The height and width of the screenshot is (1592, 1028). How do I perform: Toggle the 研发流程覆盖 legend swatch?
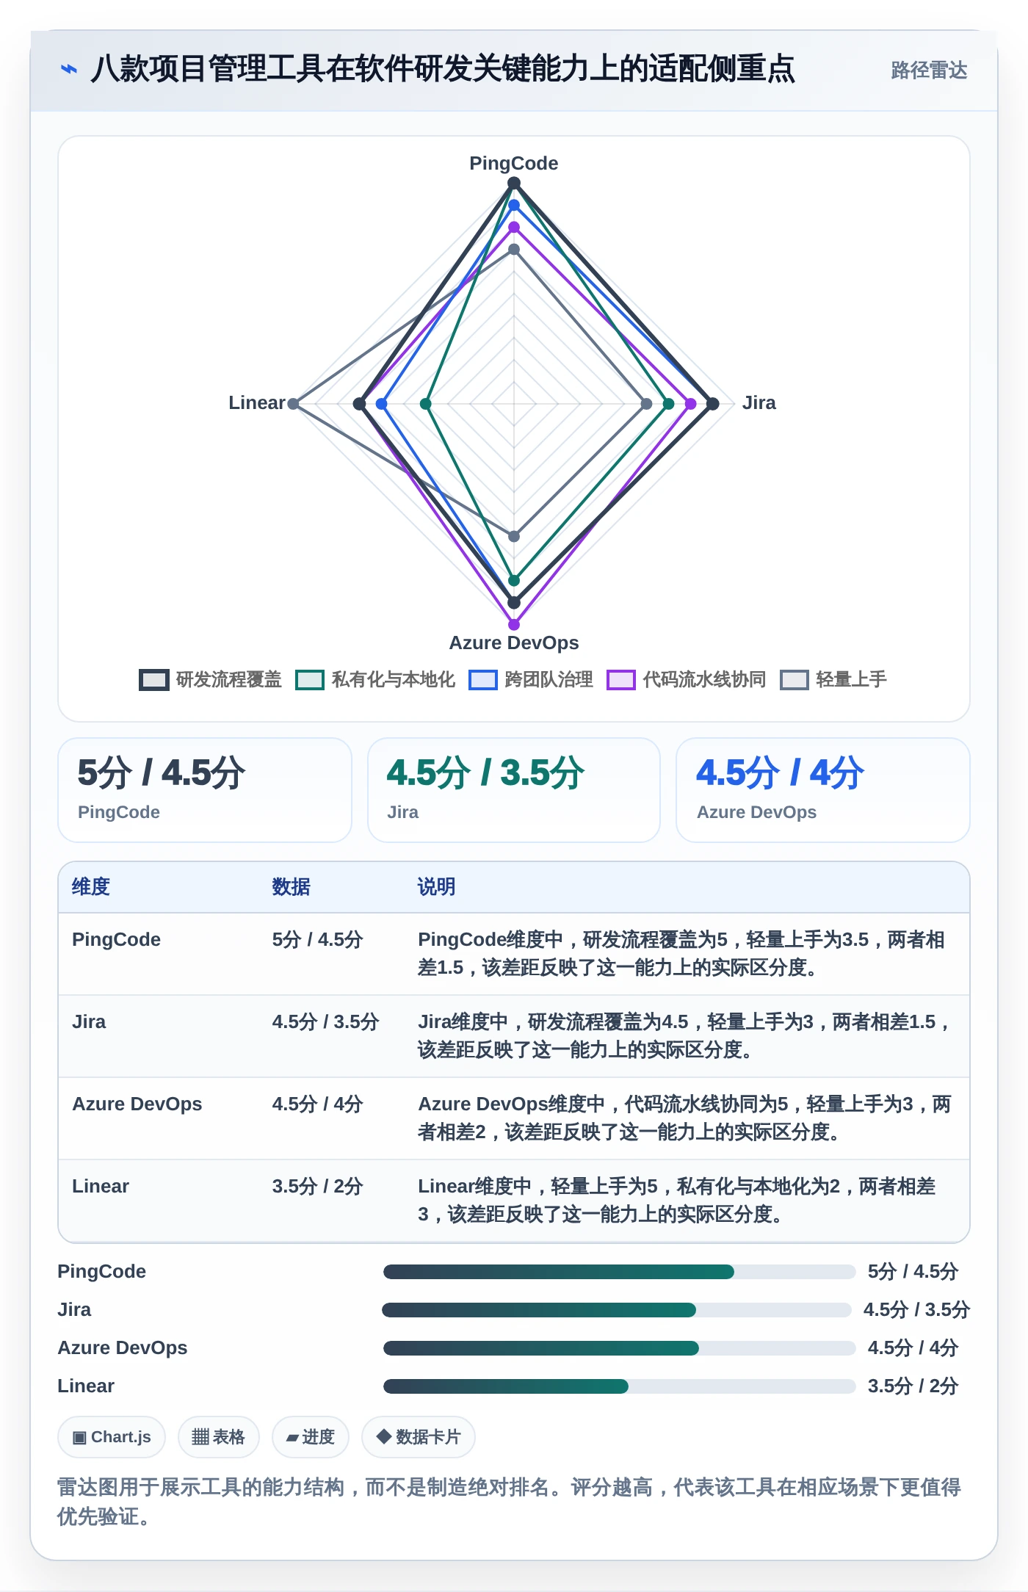154,680
